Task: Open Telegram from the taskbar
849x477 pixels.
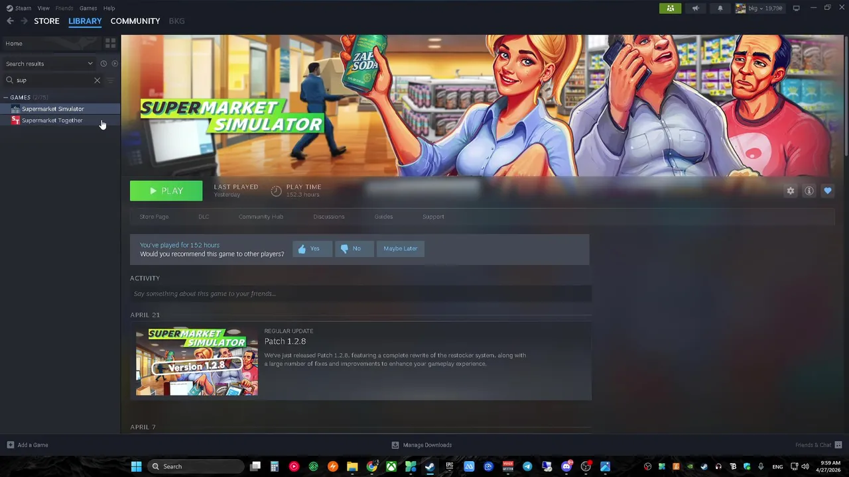Action: point(527,466)
